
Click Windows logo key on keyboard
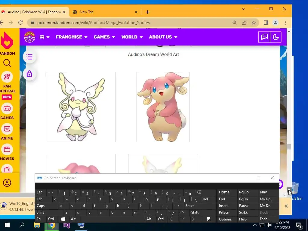pos(63,219)
